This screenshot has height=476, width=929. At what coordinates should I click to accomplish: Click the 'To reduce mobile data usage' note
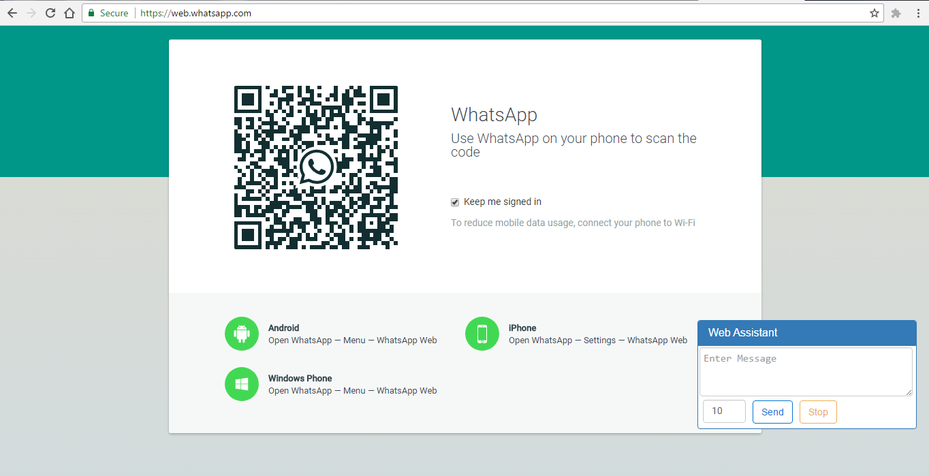pyautogui.click(x=573, y=223)
